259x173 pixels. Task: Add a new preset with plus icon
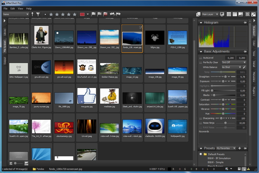240,148
